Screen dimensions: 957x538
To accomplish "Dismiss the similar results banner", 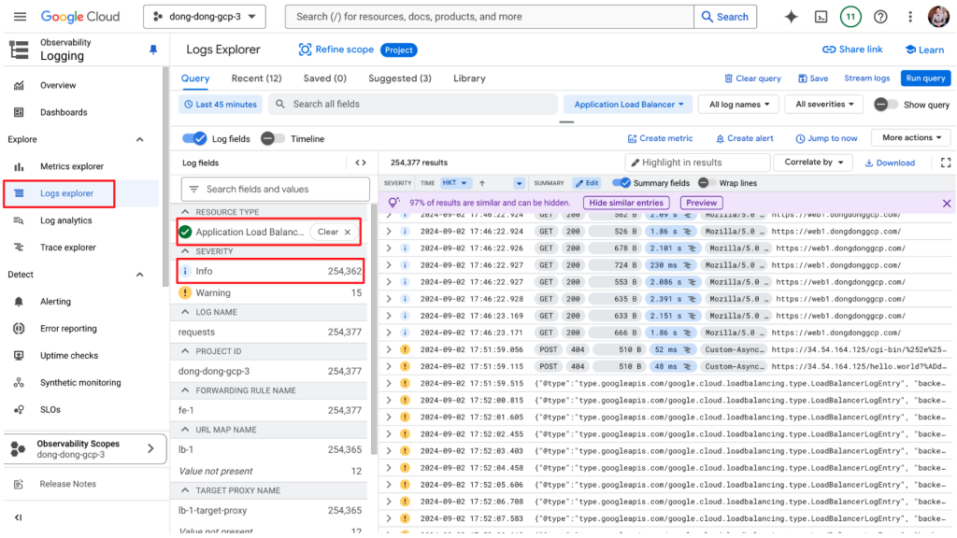I will tap(947, 203).
